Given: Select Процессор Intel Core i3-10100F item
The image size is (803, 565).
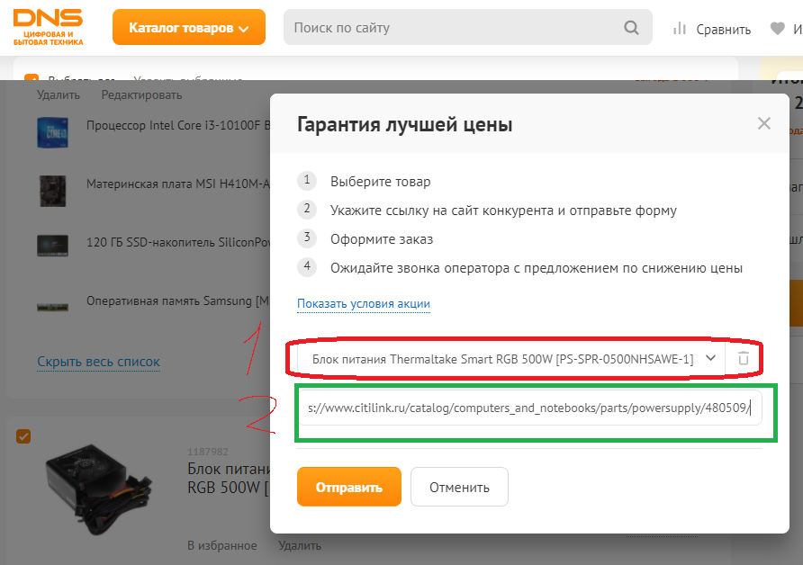Looking at the screenshot, I should pos(177,125).
